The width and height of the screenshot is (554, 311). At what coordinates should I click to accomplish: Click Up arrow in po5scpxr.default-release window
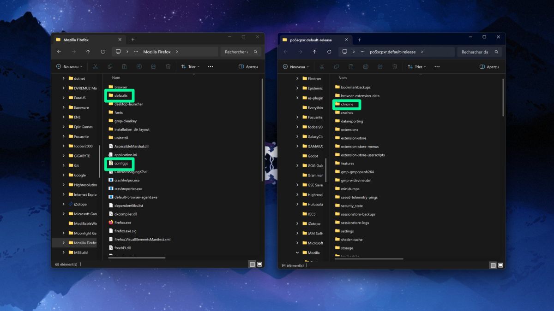point(314,52)
